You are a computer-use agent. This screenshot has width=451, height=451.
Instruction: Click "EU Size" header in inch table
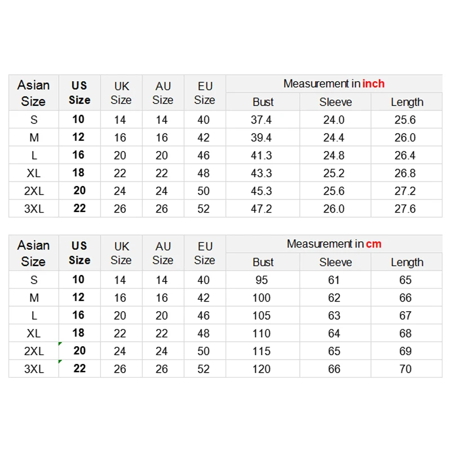[205, 93]
